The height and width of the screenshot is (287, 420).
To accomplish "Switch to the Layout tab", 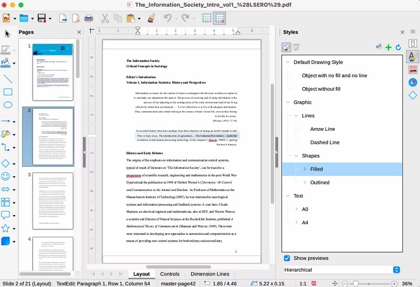I will pyautogui.click(x=141, y=274).
